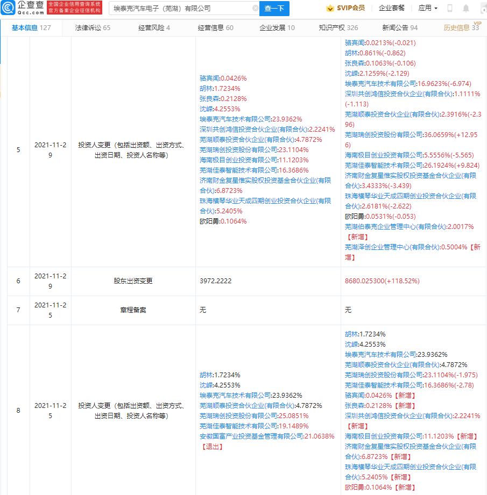Select the 8680.025300(+118.52%) value
The height and width of the screenshot is (495, 487).
click(x=382, y=281)
